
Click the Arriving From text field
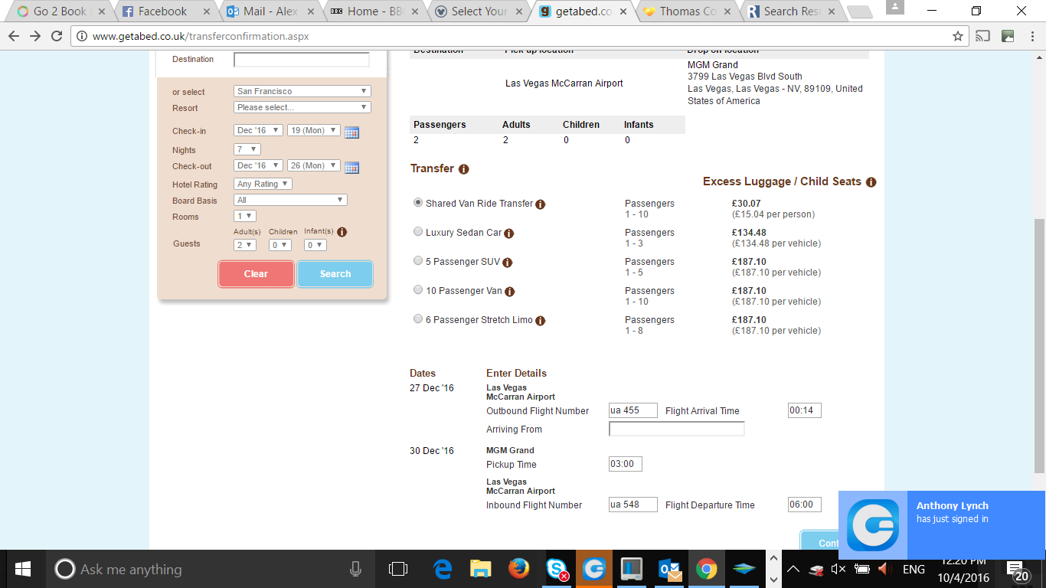677,429
